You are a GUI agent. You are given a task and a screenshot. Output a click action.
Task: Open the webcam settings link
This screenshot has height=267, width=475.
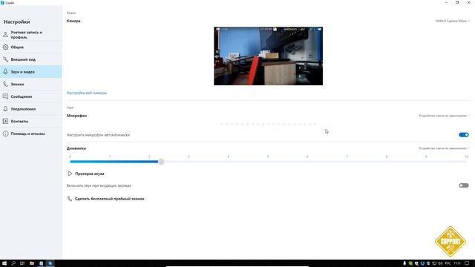point(87,93)
